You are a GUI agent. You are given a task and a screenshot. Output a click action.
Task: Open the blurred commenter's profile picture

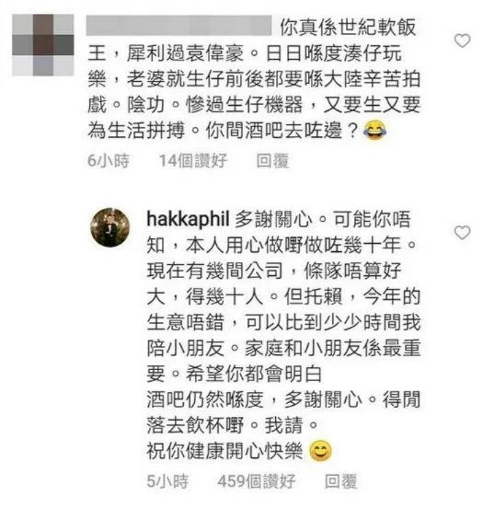[43, 45]
